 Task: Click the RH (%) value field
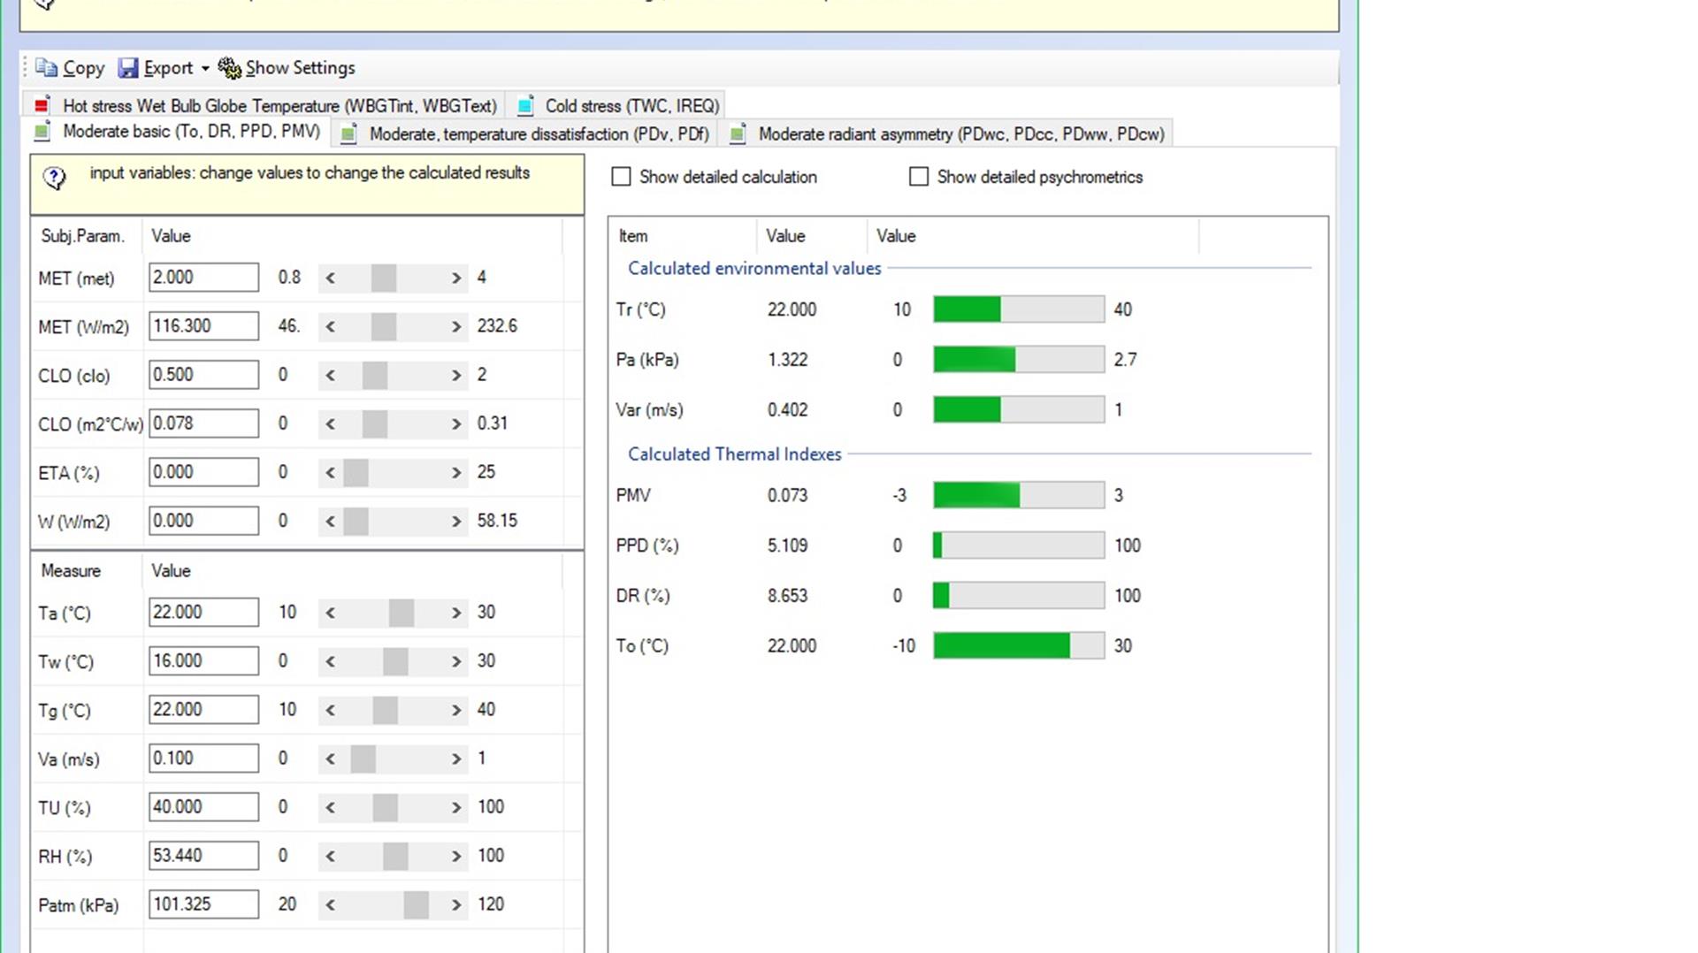point(203,856)
